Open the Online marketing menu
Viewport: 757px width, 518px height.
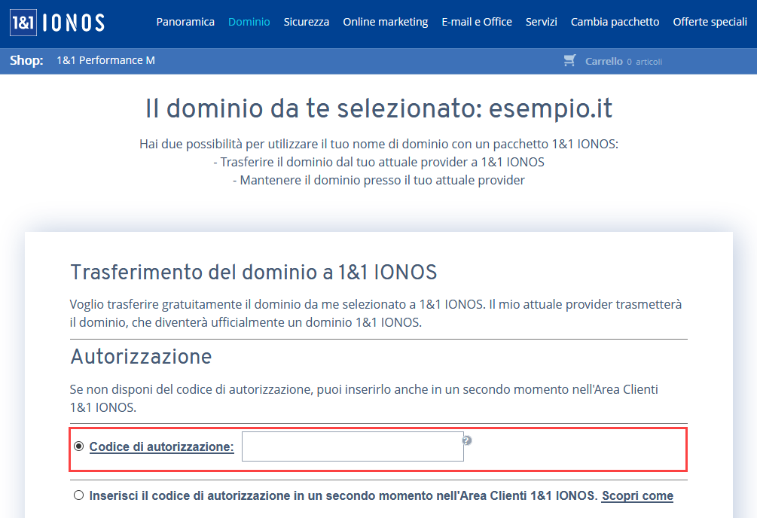pyautogui.click(x=385, y=22)
